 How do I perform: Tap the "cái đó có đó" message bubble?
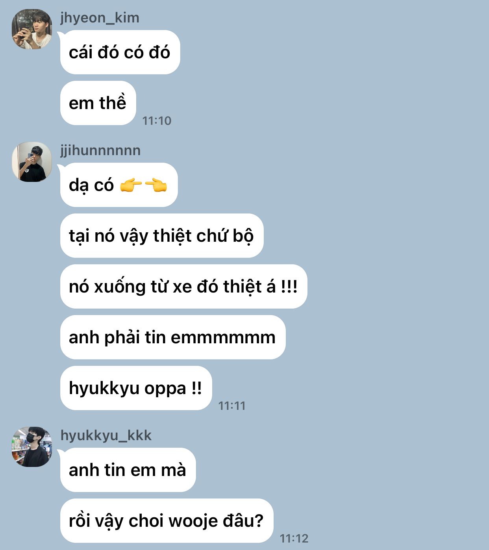pyautogui.click(x=120, y=52)
